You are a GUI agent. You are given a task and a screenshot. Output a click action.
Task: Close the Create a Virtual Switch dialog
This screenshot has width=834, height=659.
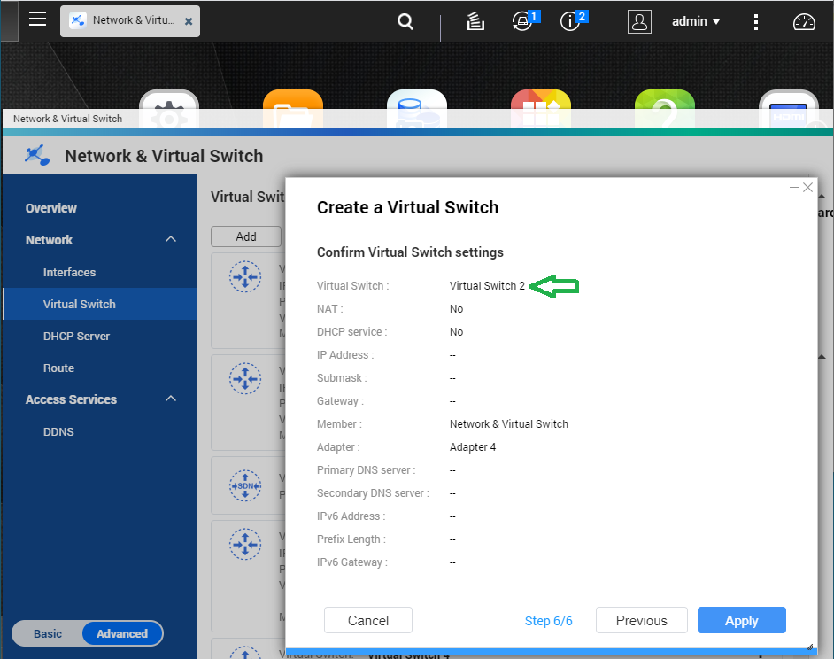click(x=807, y=188)
